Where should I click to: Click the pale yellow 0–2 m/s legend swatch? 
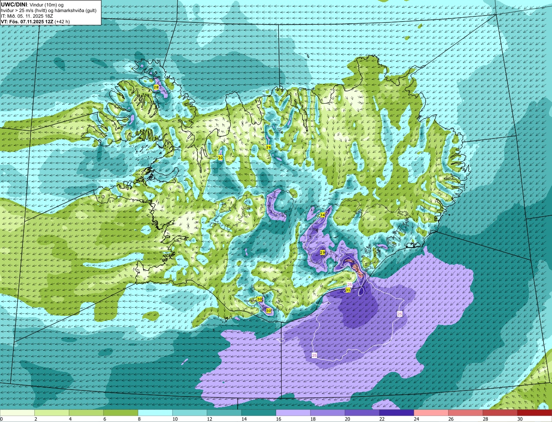tap(17, 413)
